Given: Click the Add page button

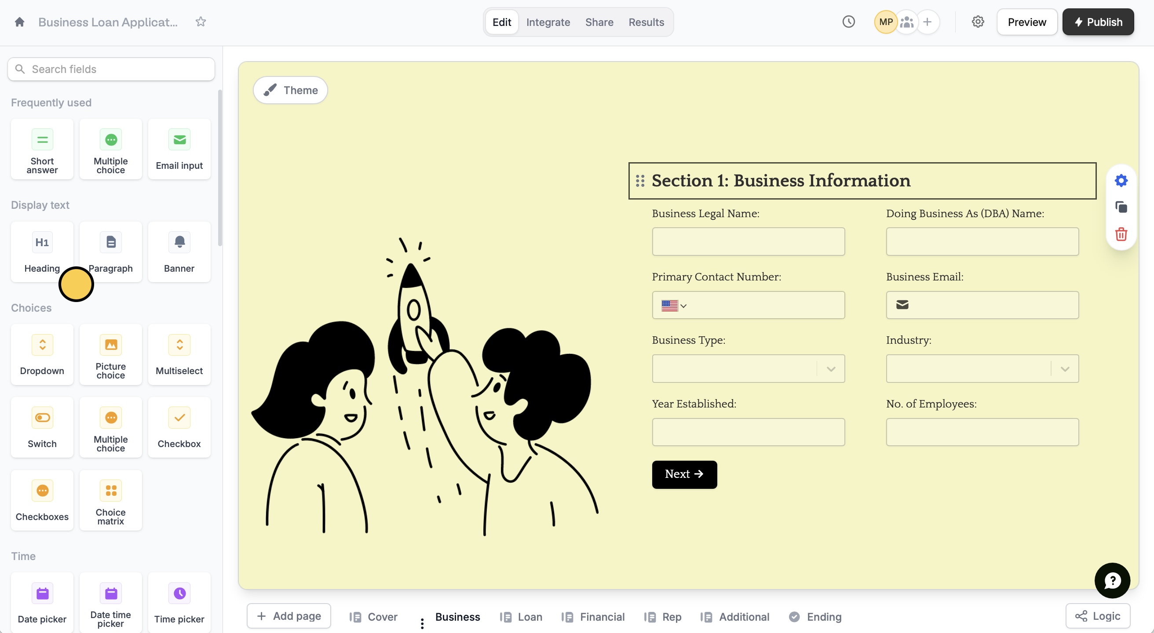Looking at the screenshot, I should [289, 616].
